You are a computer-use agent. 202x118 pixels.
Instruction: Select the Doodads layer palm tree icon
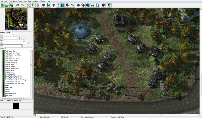pyautogui.click(x=53, y=5)
